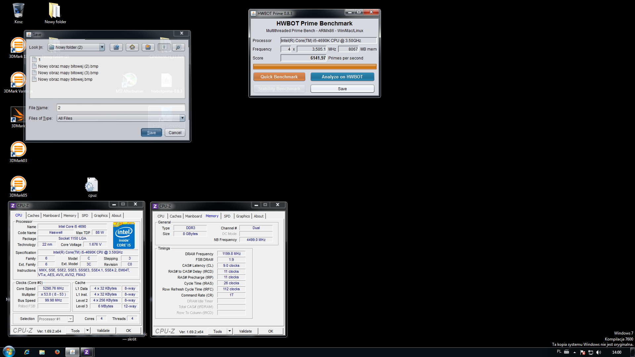This screenshot has width=635, height=357.
Task: Open Caches tab in right CPU-Z window
Action: (x=175, y=216)
